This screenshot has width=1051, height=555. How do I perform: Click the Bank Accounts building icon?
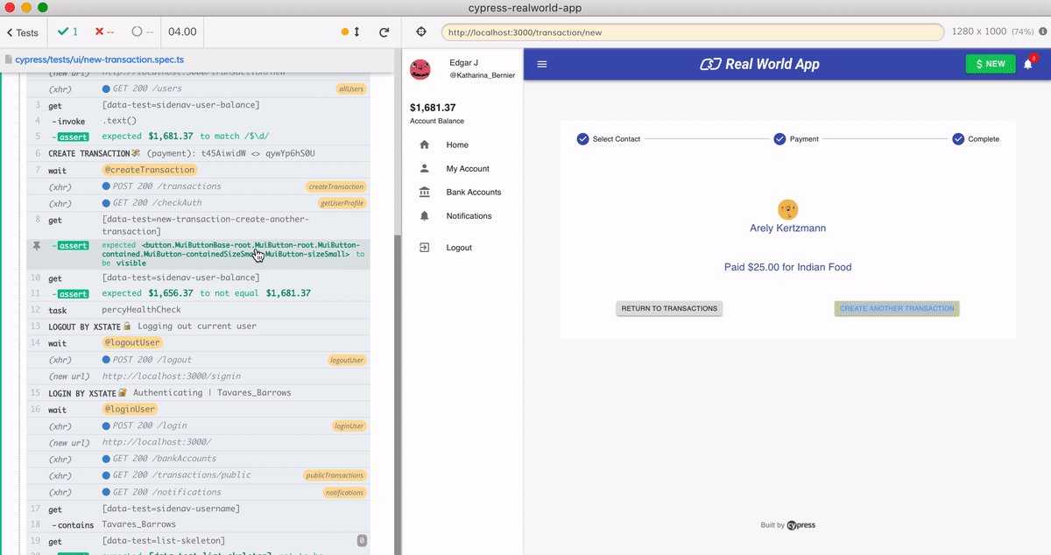425,193
